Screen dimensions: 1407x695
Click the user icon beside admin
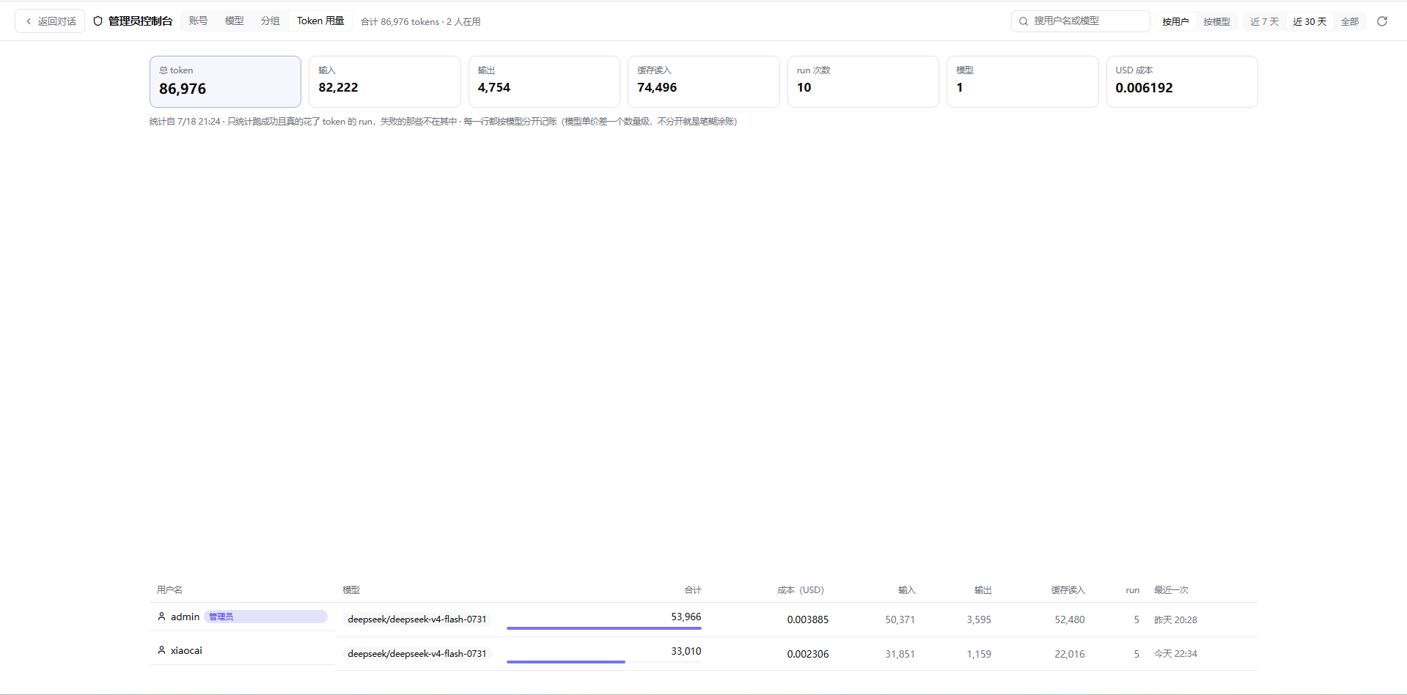point(162,617)
